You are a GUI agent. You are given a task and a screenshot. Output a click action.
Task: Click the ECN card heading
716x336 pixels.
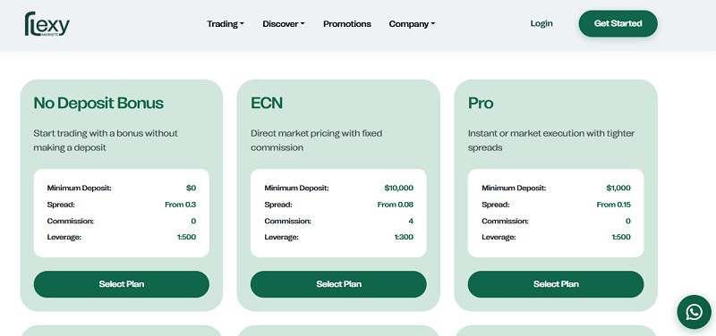267,103
